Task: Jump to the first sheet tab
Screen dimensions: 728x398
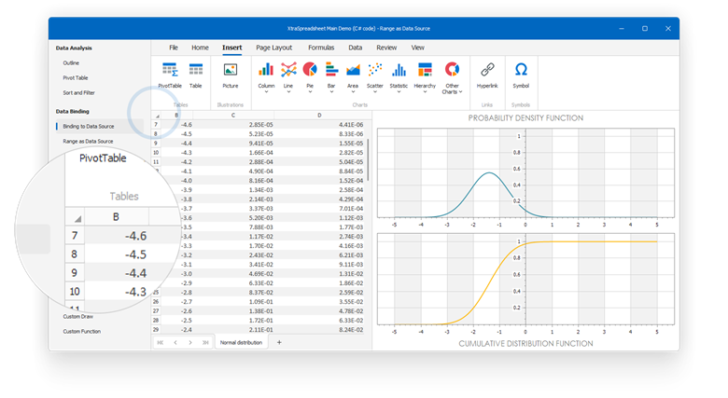Action: [x=161, y=342]
